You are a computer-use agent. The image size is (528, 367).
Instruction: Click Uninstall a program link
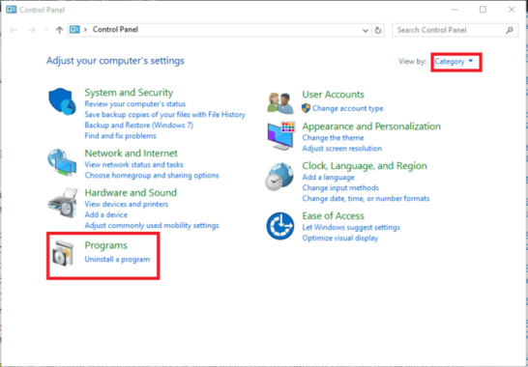click(117, 260)
